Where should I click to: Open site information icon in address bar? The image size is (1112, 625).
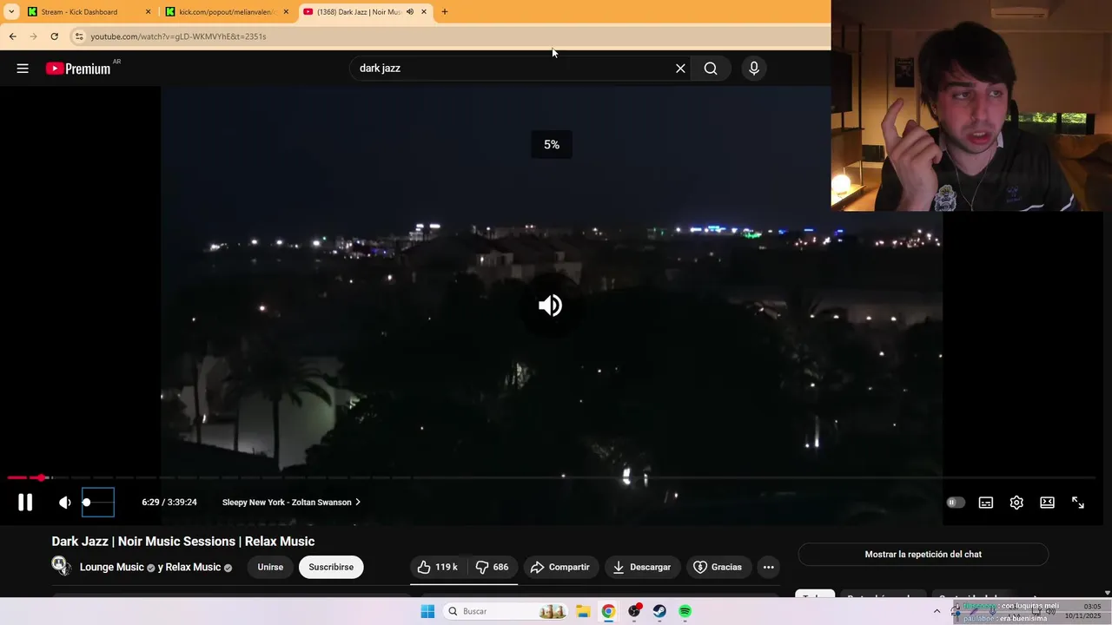coord(79,36)
